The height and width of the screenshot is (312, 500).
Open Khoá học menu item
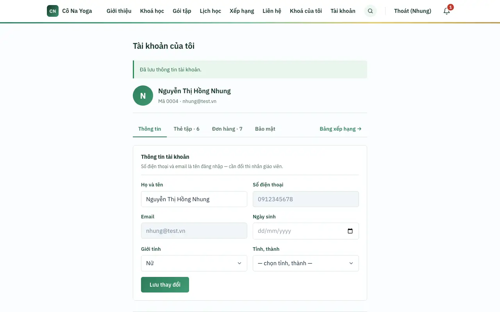(x=152, y=11)
